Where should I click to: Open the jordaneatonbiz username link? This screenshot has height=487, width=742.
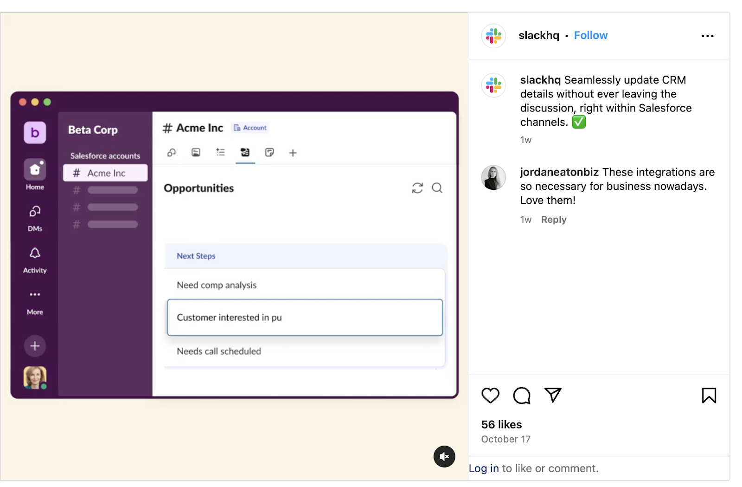coord(559,172)
